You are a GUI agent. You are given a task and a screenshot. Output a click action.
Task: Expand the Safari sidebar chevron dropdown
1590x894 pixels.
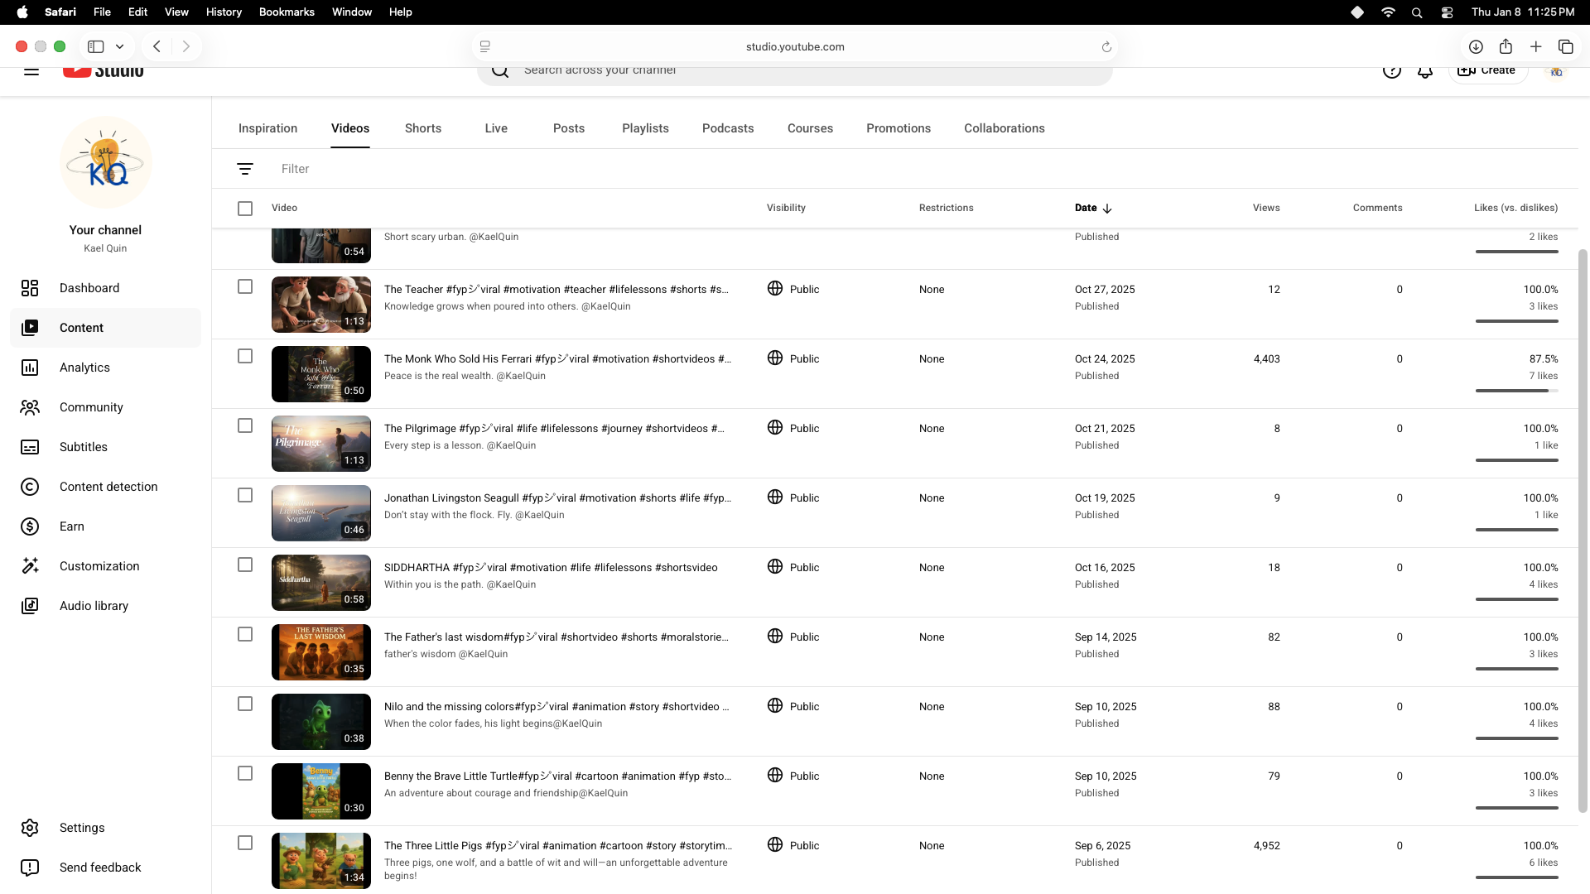[119, 46]
